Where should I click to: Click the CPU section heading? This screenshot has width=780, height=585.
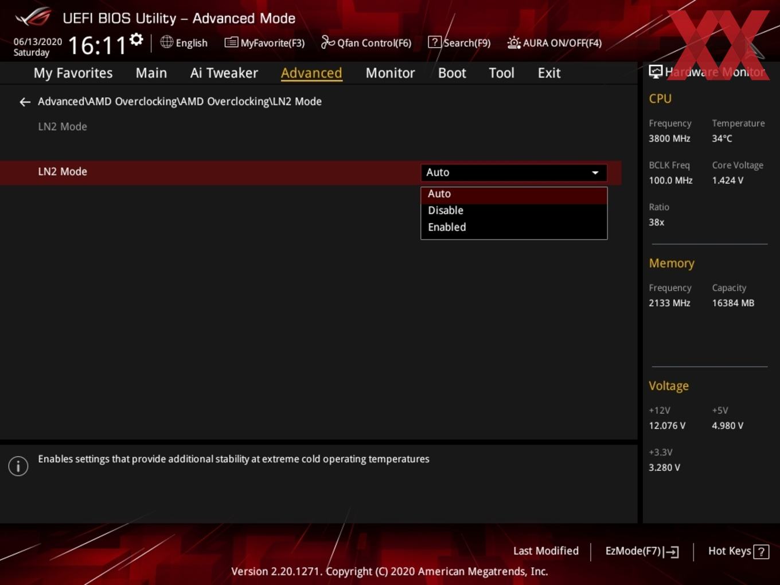(660, 99)
